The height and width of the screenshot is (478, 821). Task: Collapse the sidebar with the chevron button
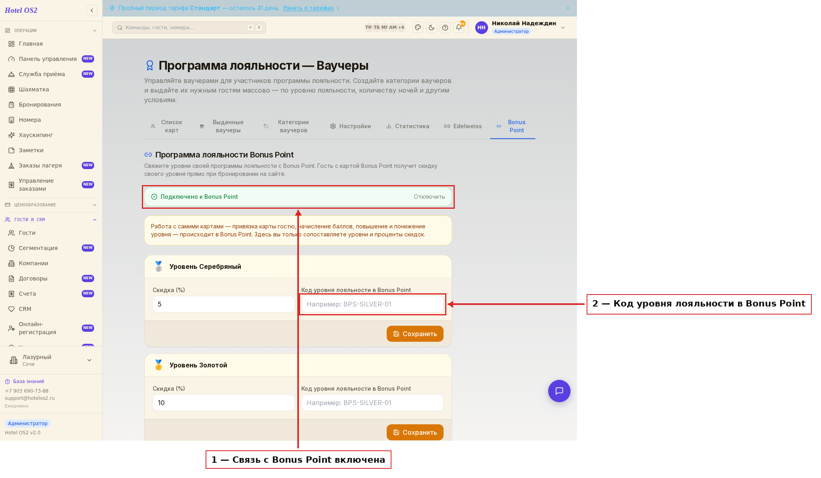click(92, 10)
